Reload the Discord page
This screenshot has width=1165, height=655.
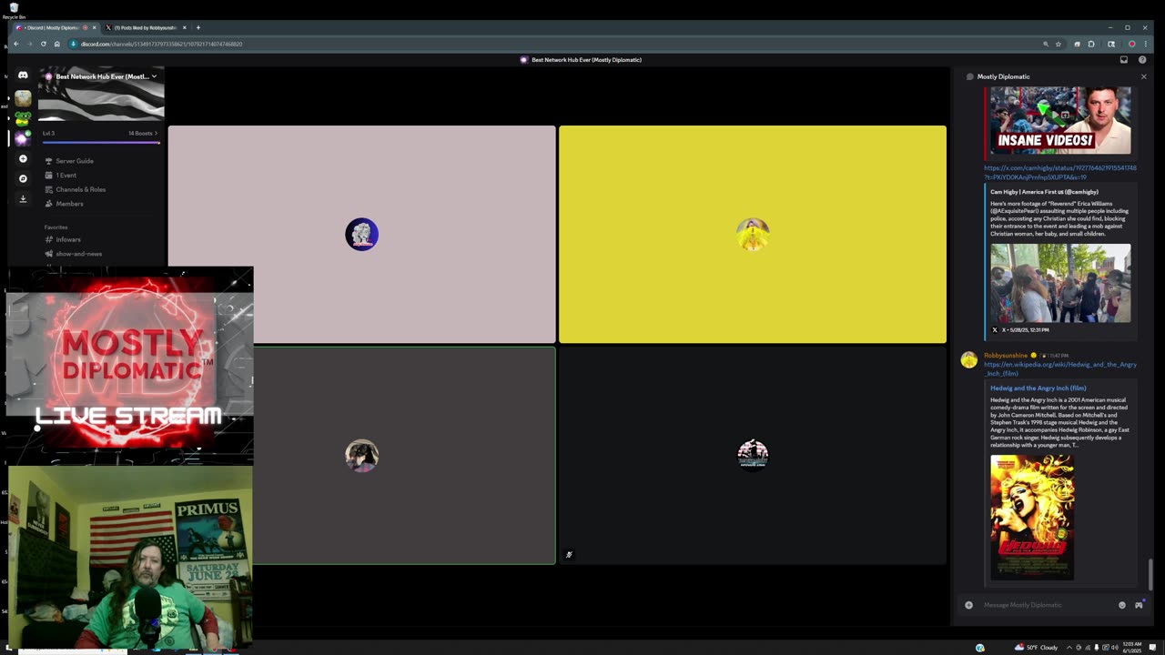pyautogui.click(x=43, y=44)
